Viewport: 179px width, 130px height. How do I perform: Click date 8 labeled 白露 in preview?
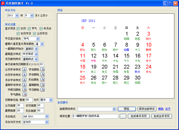coord(126,47)
